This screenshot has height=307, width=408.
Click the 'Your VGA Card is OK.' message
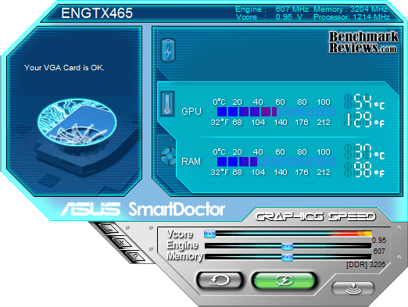pyautogui.click(x=64, y=68)
